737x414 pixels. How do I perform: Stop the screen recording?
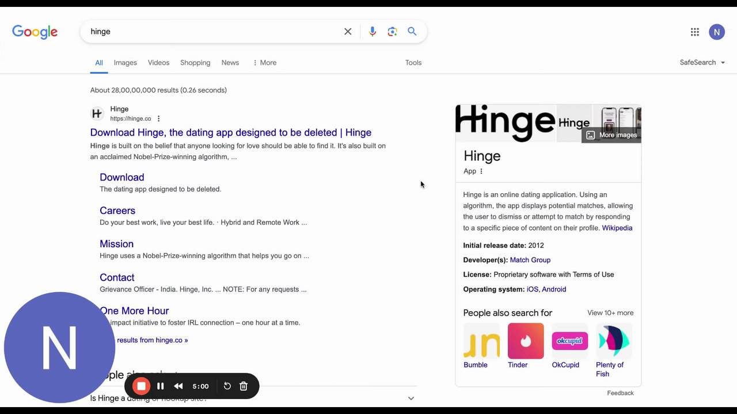141,386
